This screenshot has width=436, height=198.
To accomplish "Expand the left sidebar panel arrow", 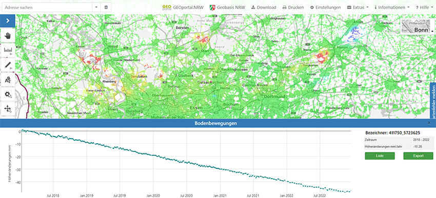I will 8,20.
